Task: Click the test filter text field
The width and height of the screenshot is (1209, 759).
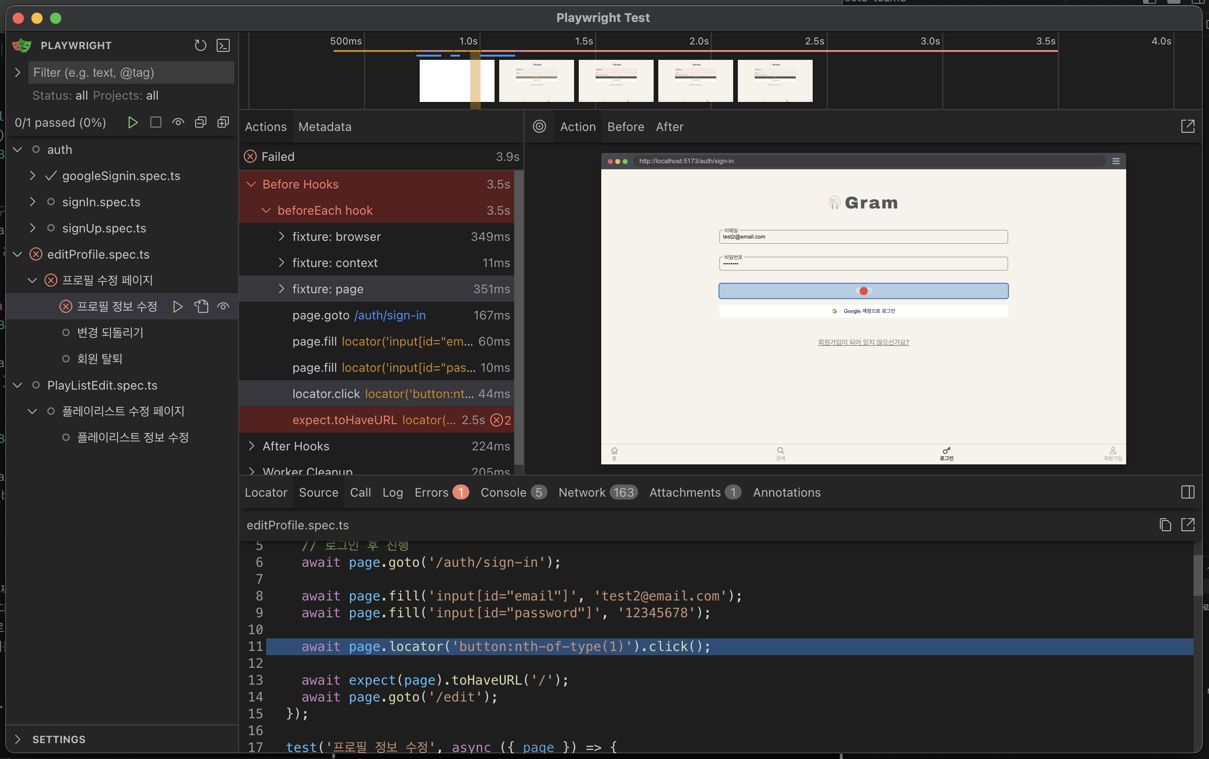Action: tap(131, 73)
